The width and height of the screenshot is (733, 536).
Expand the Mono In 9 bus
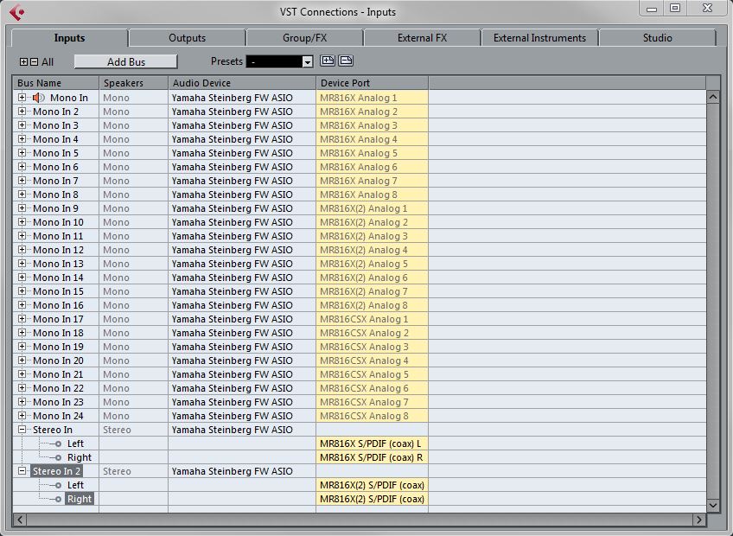[x=22, y=208]
